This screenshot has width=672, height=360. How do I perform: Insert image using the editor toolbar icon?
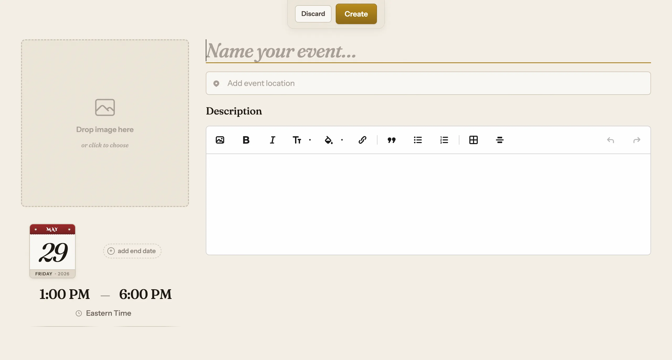click(x=220, y=140)
